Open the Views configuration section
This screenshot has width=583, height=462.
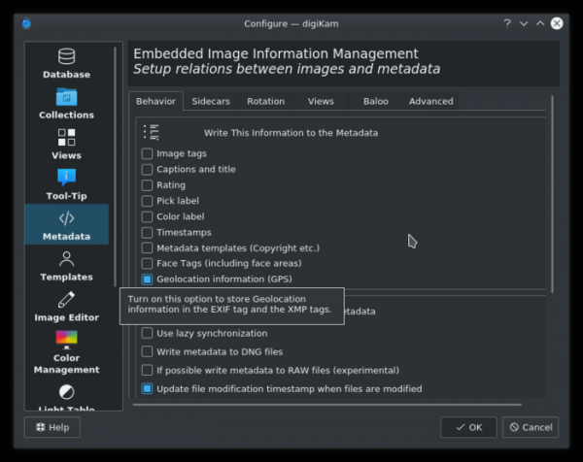(x=66, y=144)
